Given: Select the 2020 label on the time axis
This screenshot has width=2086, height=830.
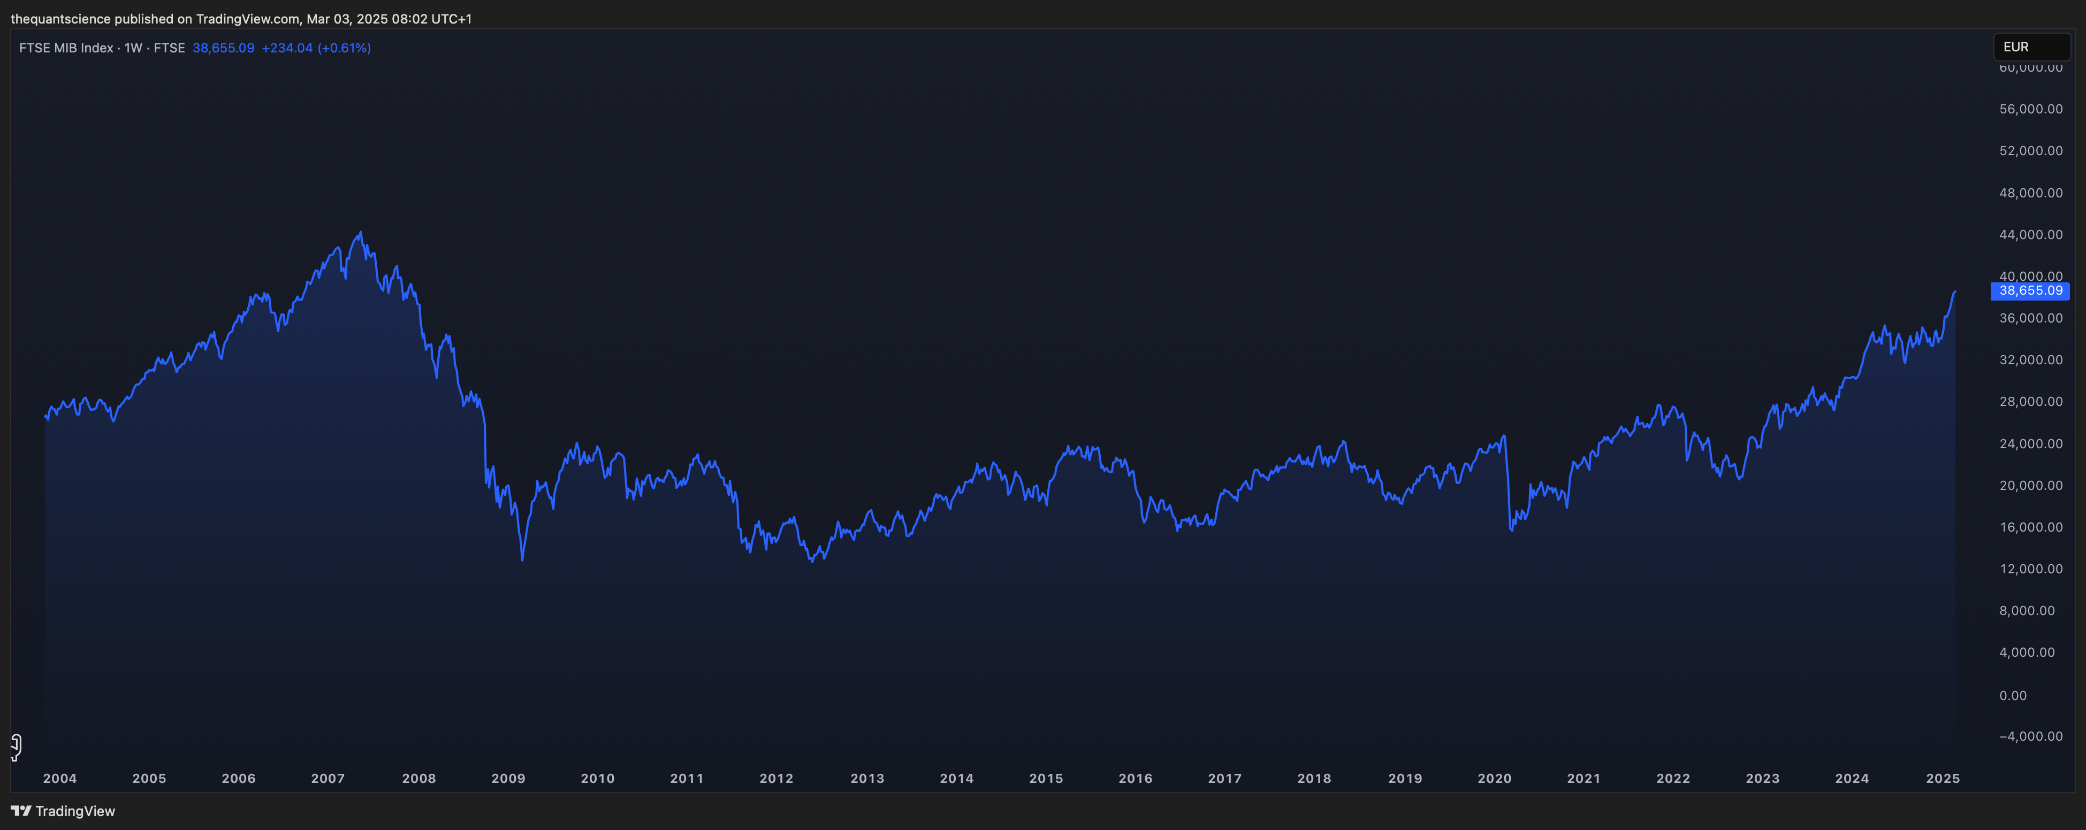Looking at the screenshot, I should pos(1494,778).
